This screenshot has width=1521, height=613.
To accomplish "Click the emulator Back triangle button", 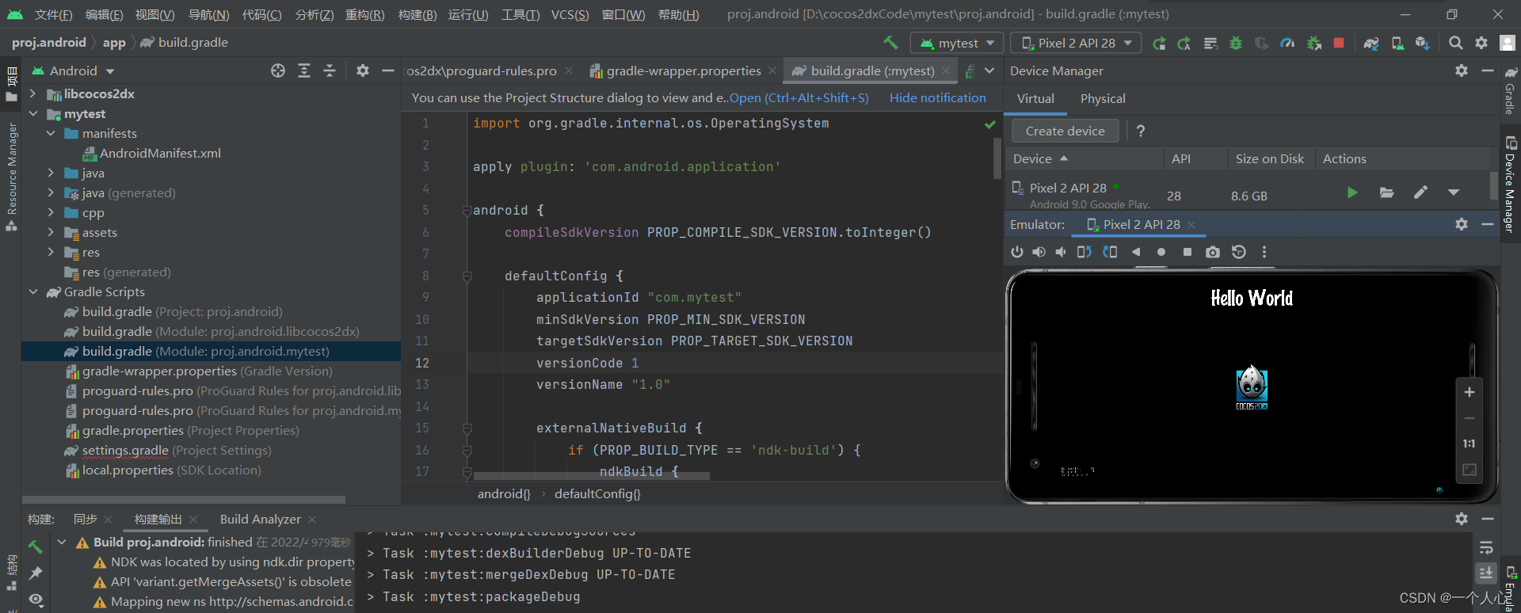I will (1136, 252).
